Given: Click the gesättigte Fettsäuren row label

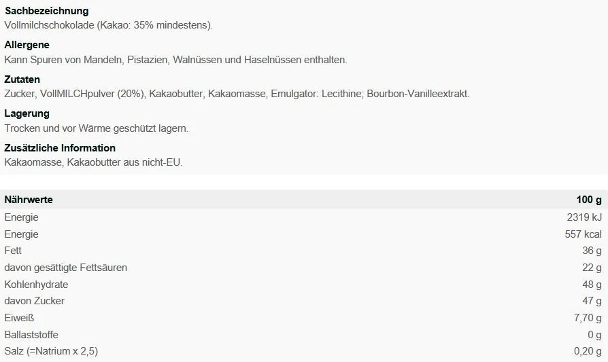Looking at the screenshot, I should pyautogui.click(x=66, y=268).
